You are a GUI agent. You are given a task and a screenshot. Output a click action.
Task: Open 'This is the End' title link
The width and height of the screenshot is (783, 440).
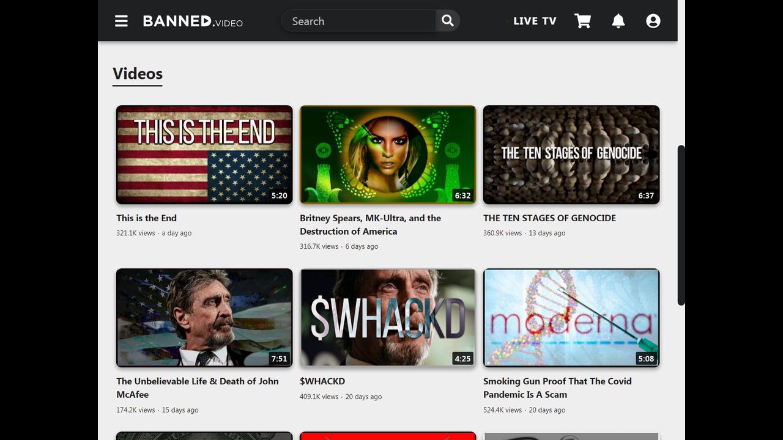pos(147,218)
